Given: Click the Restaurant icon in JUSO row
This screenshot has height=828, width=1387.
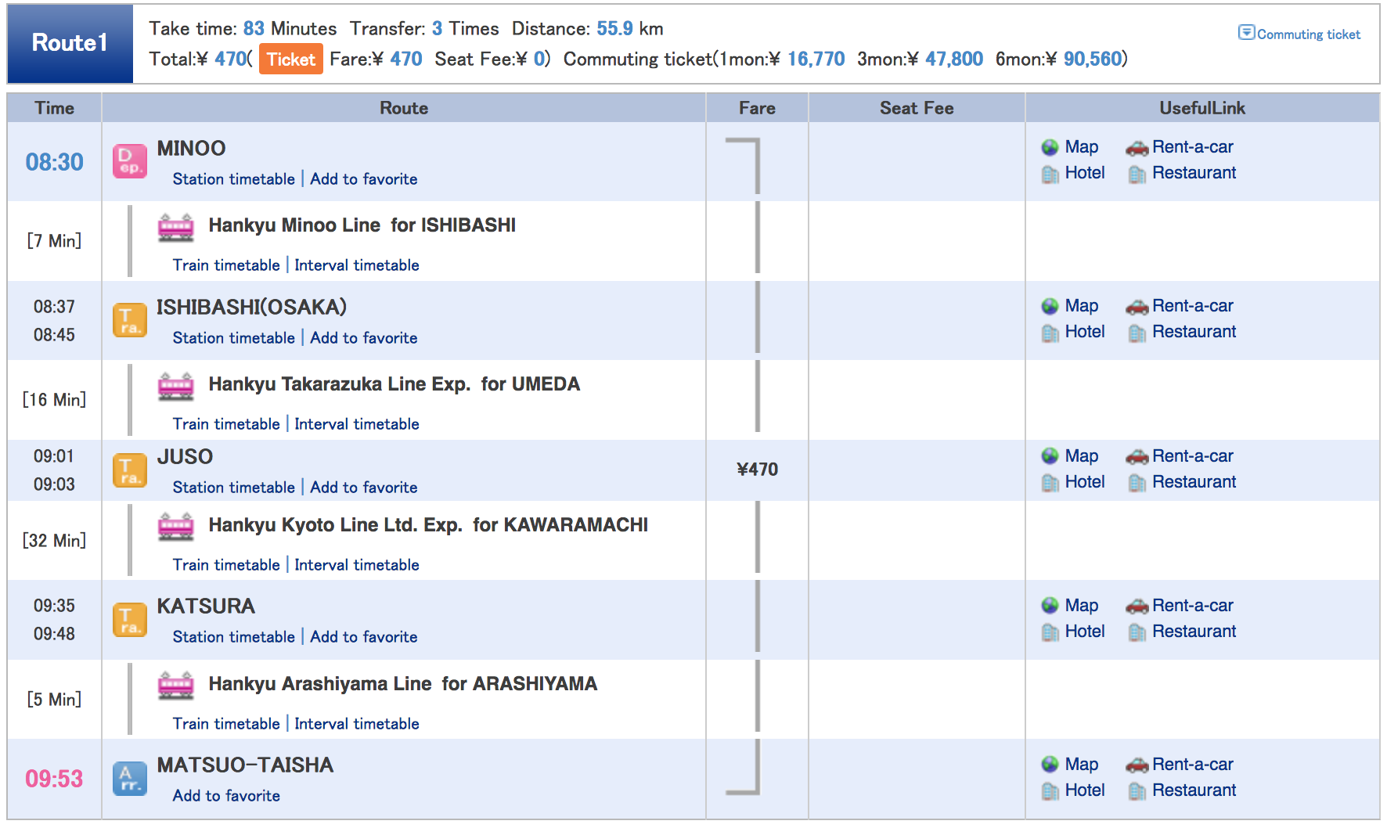Looking at the screenshot, I should (x=1137, y=483).
